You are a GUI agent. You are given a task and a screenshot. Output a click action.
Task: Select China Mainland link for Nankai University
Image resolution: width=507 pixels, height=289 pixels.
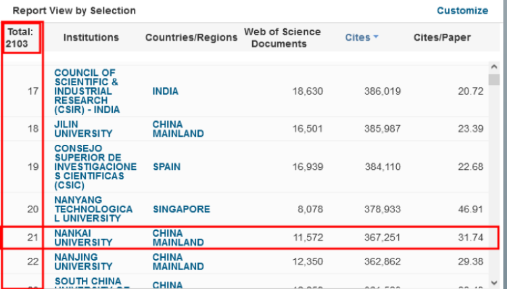[177, 237]
